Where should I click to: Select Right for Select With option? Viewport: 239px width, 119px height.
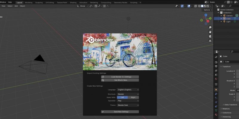pos(133,98)
